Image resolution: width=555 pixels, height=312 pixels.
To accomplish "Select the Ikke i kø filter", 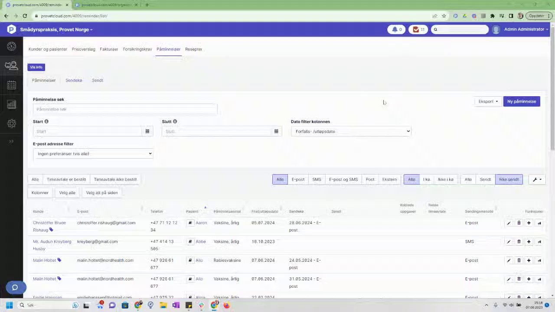I will [445, 179].
